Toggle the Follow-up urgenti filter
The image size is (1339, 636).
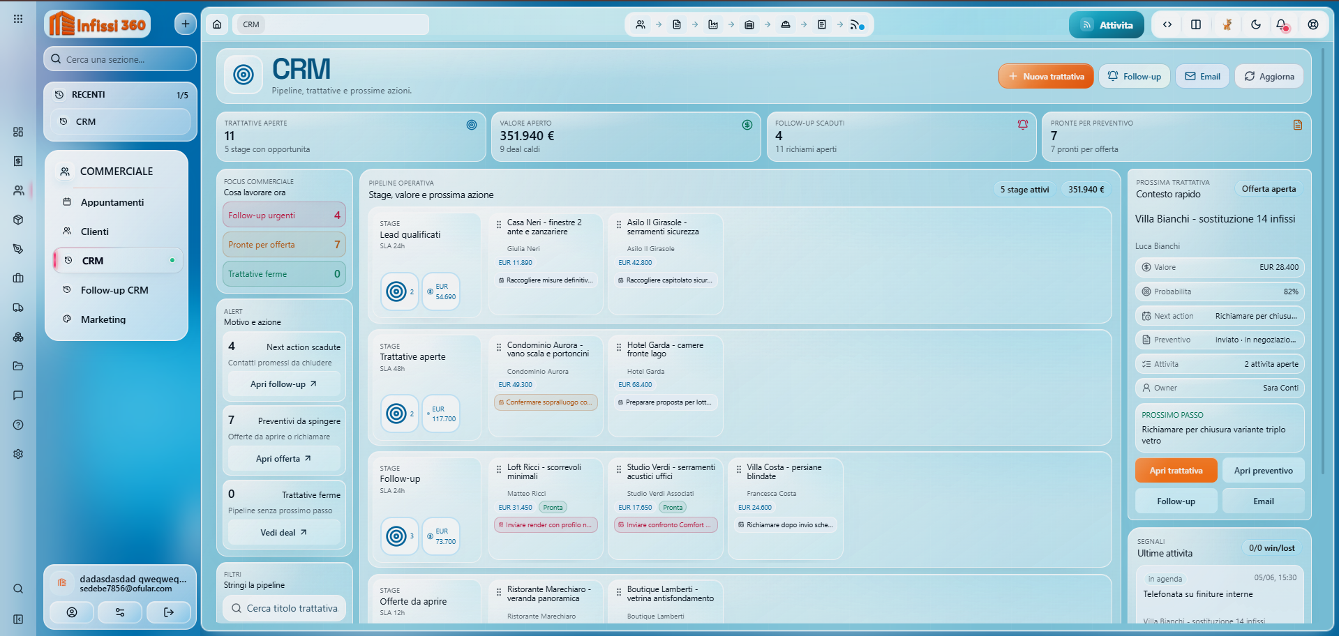tap(284, 215)
